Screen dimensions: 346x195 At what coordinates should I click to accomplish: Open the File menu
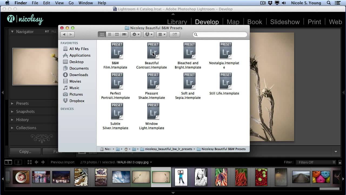(35, 3)
